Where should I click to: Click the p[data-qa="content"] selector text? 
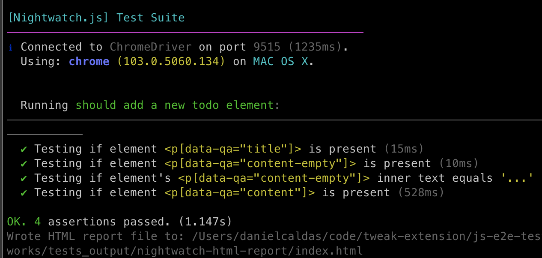[240, 193]
